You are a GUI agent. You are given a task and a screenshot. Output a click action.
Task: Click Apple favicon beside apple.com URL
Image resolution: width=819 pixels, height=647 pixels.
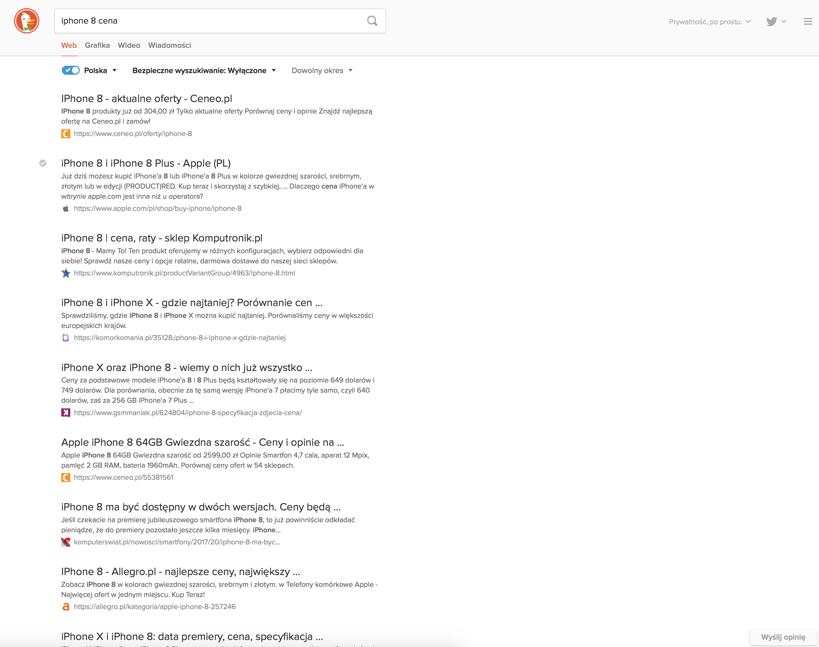65,209
